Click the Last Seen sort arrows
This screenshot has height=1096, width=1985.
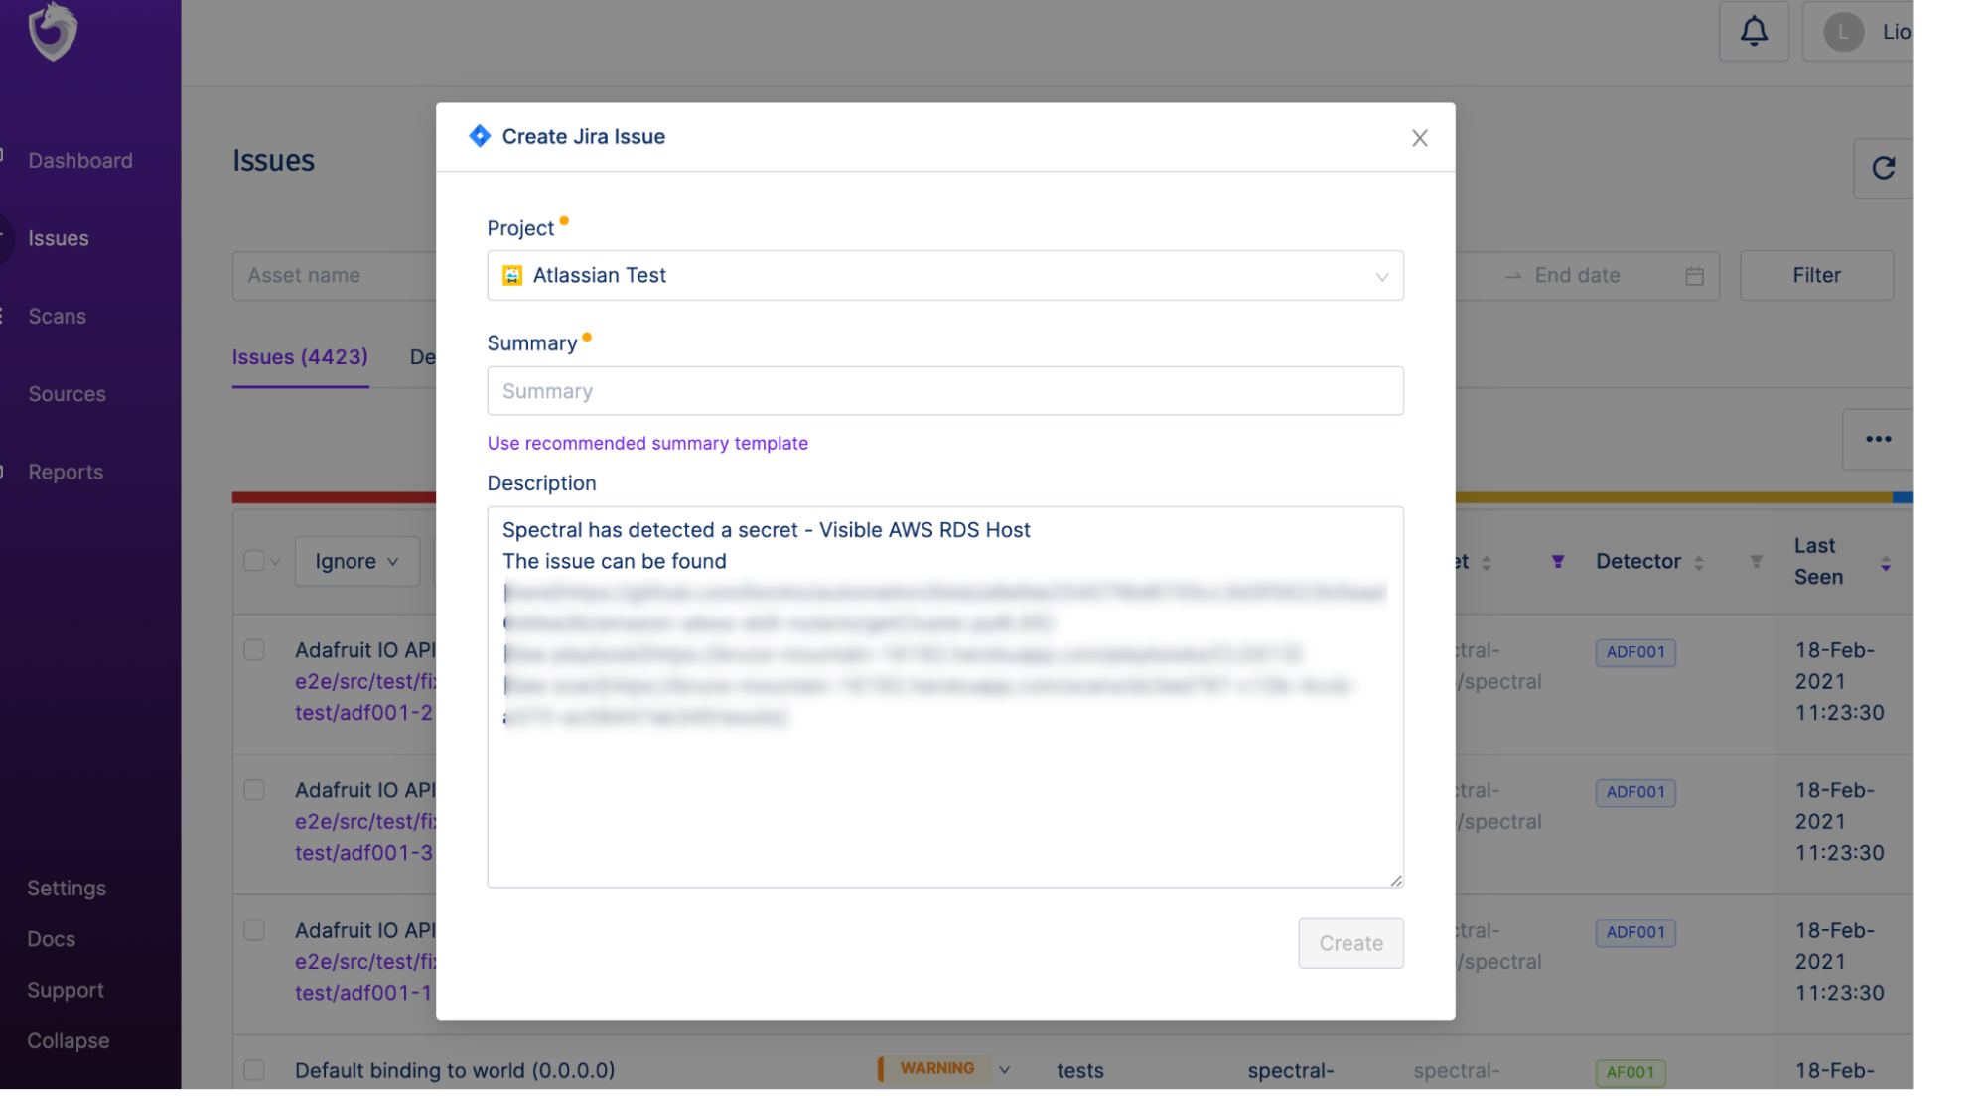click(1885, 564)
